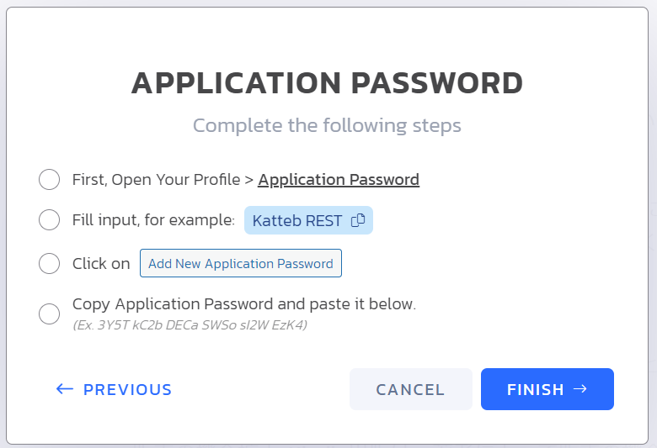
Task: Click the 'Click on' step label
Action: (x=101, y=264)
